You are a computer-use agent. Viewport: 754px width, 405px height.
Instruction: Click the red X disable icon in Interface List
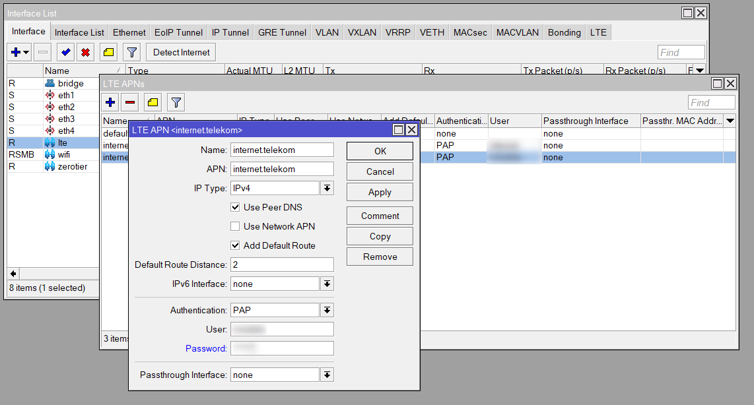click(x=86, y=52)
